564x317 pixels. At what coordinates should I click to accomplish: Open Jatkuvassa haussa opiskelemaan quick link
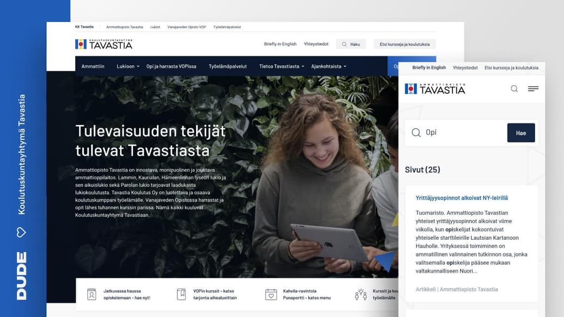point(127,294)
